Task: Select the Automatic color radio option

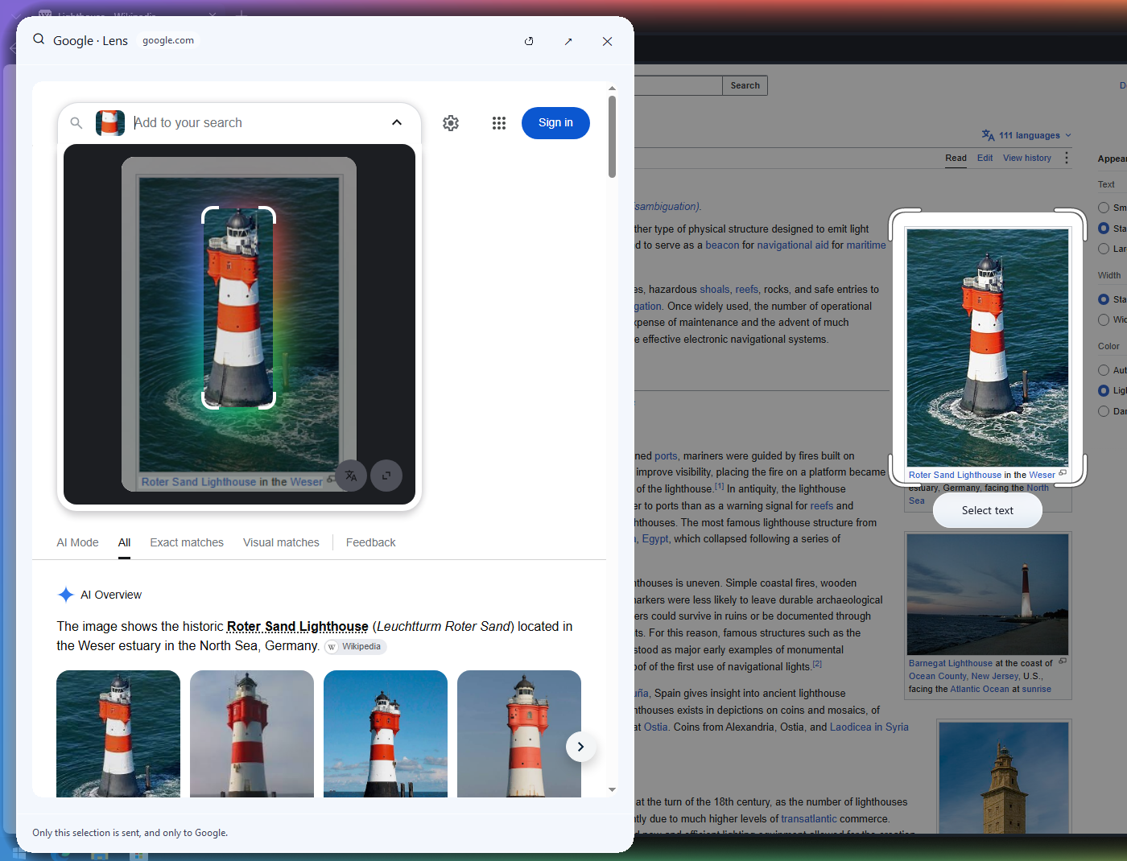Action: 1104,370
